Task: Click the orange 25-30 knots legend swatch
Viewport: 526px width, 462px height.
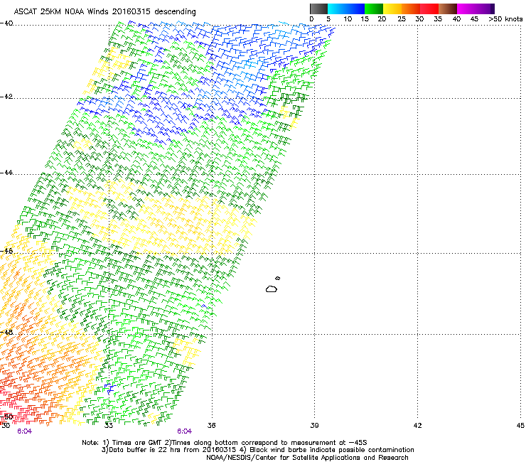Action: point(411,9)
